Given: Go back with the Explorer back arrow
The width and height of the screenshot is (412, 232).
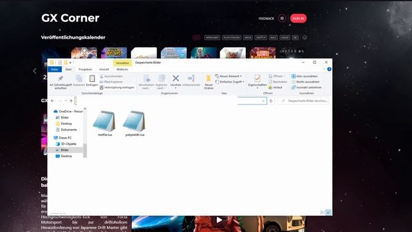Looking at the screenshot, I should (x=53, y=101).
